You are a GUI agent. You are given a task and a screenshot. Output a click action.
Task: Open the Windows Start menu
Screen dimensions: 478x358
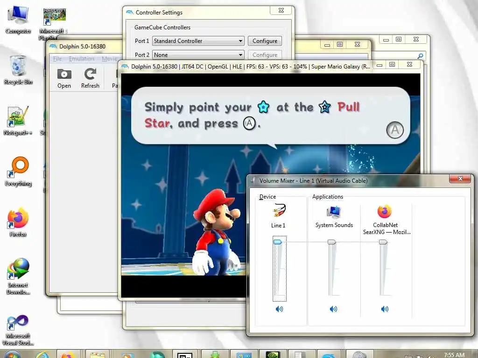point(12,355)
